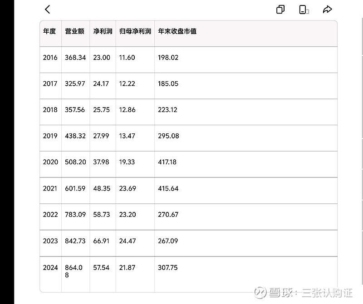Image resolution: width=363 pixels, height=304 pixels.
Task: Tap the 2021 net profit 48.35
Action: 101,188
